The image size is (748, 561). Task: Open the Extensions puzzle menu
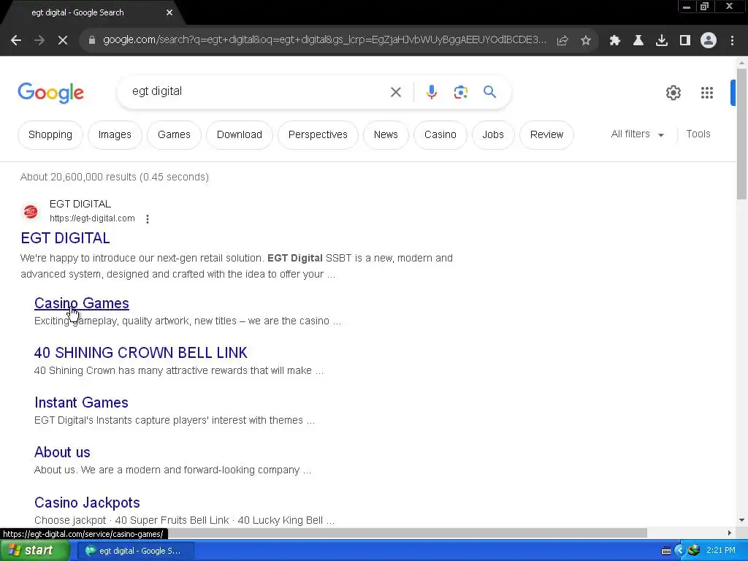point(614,41)
